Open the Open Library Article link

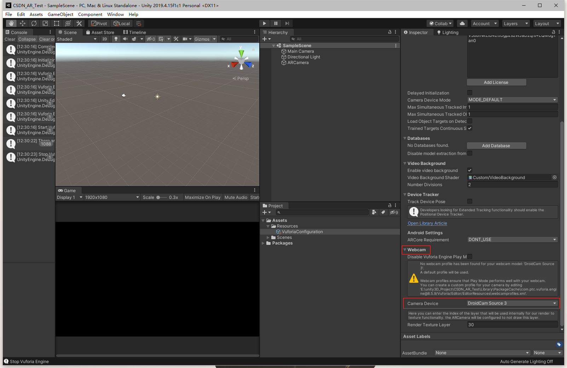pos(427,223)
